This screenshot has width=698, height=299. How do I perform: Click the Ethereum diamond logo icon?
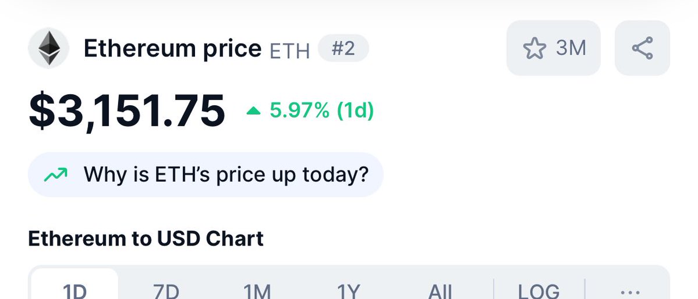48,48
